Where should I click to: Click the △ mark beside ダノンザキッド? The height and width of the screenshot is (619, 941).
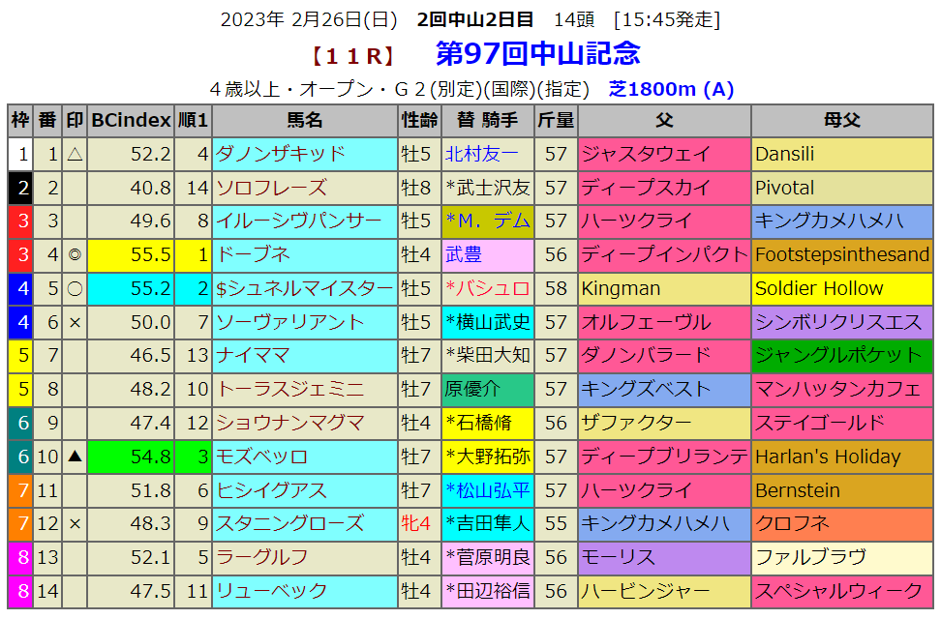point(75,154)
